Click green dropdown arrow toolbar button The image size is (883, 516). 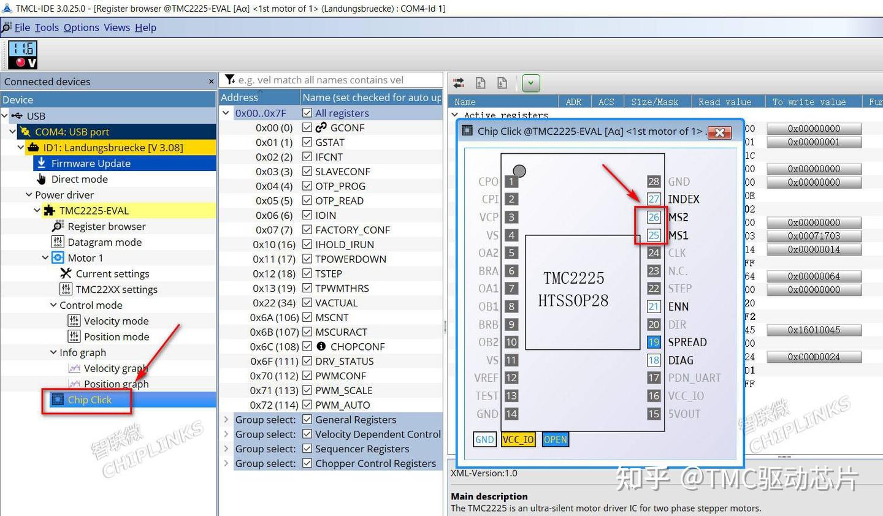click(x=531, y=83)
